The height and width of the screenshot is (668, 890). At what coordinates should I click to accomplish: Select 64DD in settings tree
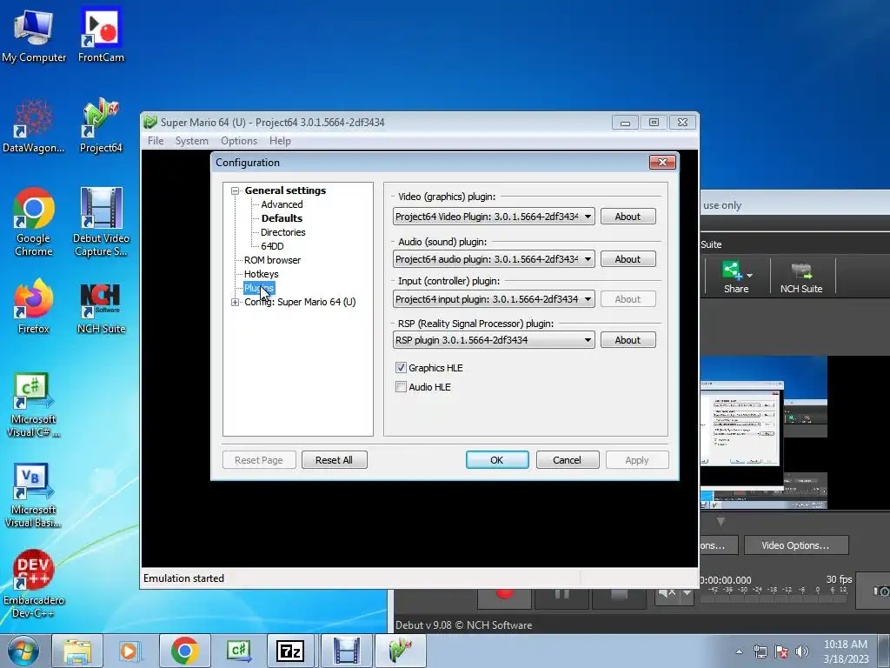point(272,246)
